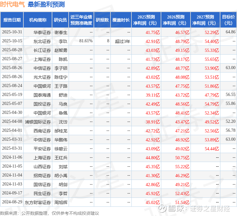Click coverage value 超过3年

click(x=123, y=41)
